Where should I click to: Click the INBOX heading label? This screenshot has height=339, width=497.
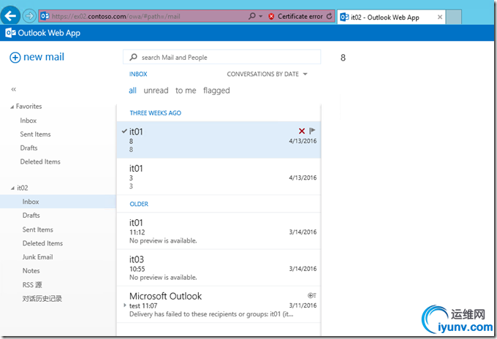click(138, 74)
